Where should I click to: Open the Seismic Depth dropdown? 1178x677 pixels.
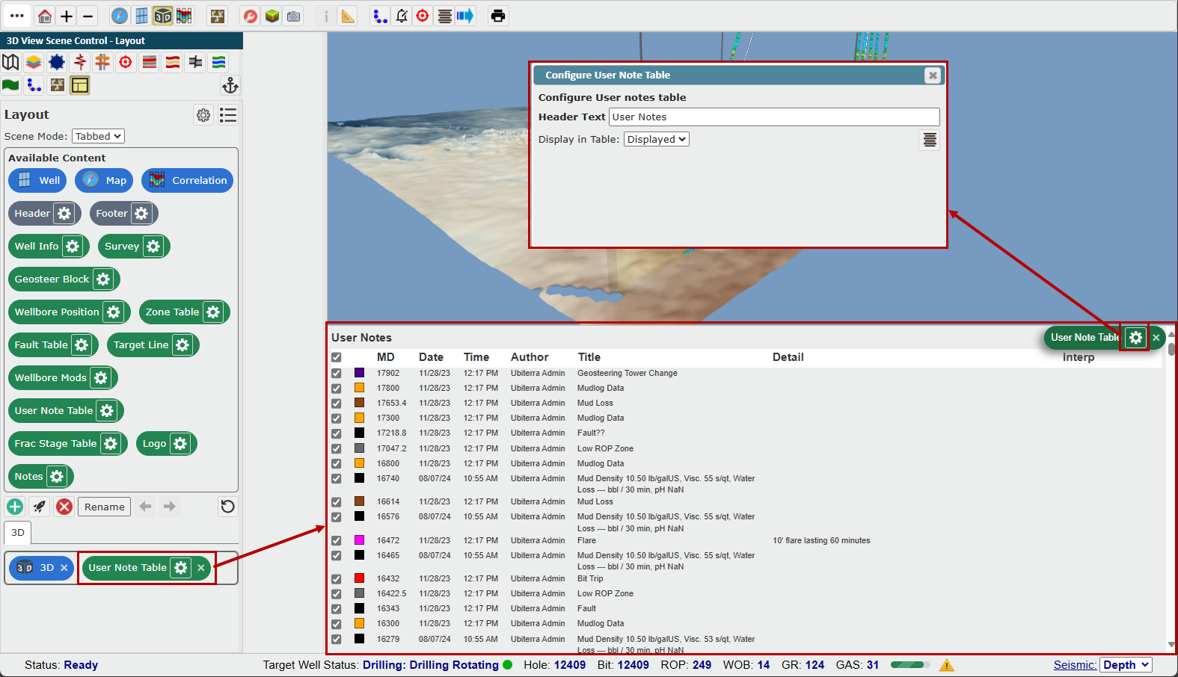(x=1126, y=665)
